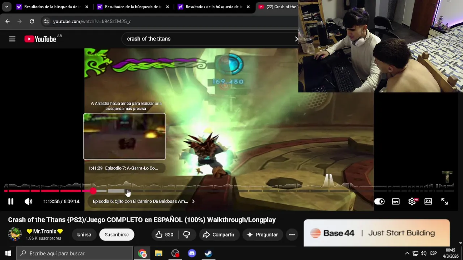
Task: Switch to the leftmost Yahoo results tab
Action: (52, 7)
